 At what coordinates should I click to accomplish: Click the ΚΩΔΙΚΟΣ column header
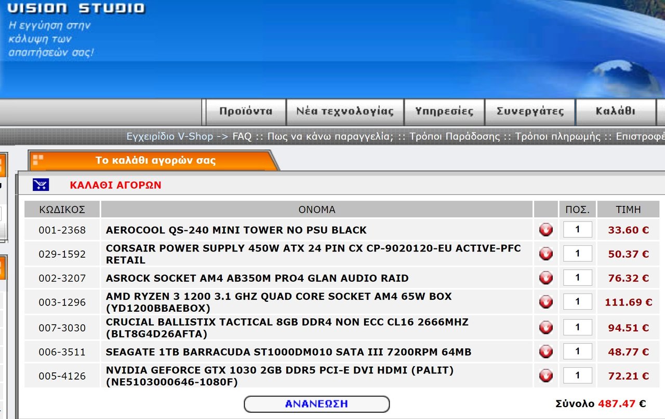click(x=62, y=209)
